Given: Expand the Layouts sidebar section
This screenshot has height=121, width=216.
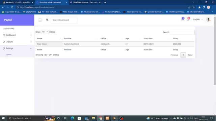Looking at the screenshot, I should [x=31, y=42].
